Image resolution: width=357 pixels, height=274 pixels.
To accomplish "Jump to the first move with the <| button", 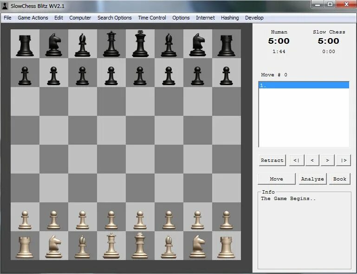I will point(297,160).
